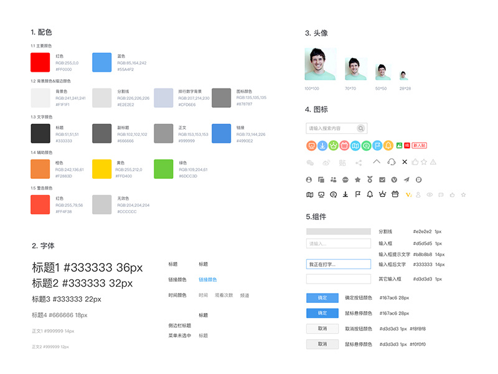Focus the '请输入...' placeholder input box
498x374 pixels.
click(338, 243)
